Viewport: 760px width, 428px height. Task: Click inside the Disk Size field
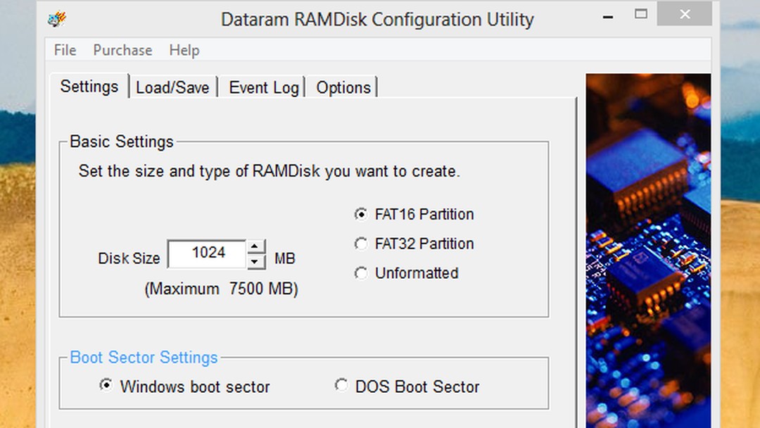[208, 253]
